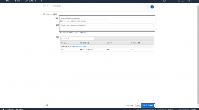Click the なし request condition cell
This screenshot has width=199, height=110.
(132, 50)
